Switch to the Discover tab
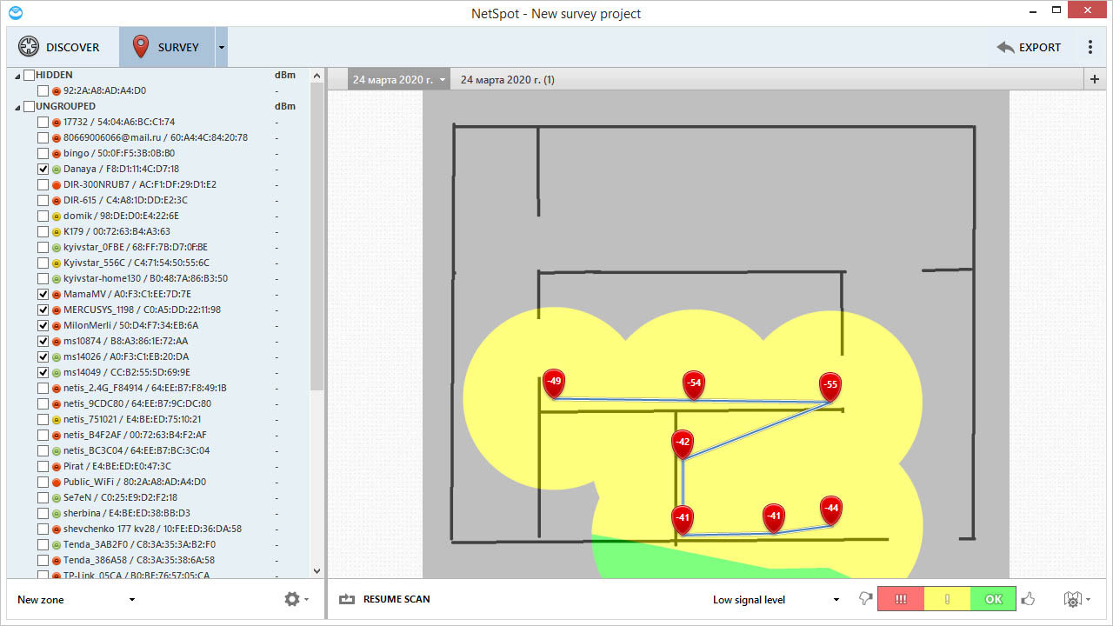This screenshot has width=1113, height=626. point(61,47)
